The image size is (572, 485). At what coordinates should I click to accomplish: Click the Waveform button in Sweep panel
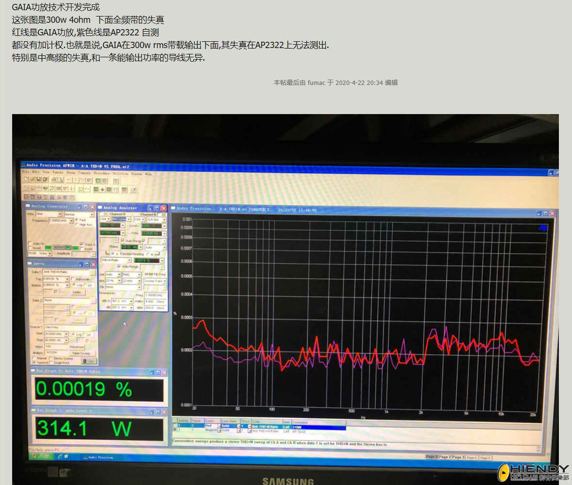click(77, 347)
